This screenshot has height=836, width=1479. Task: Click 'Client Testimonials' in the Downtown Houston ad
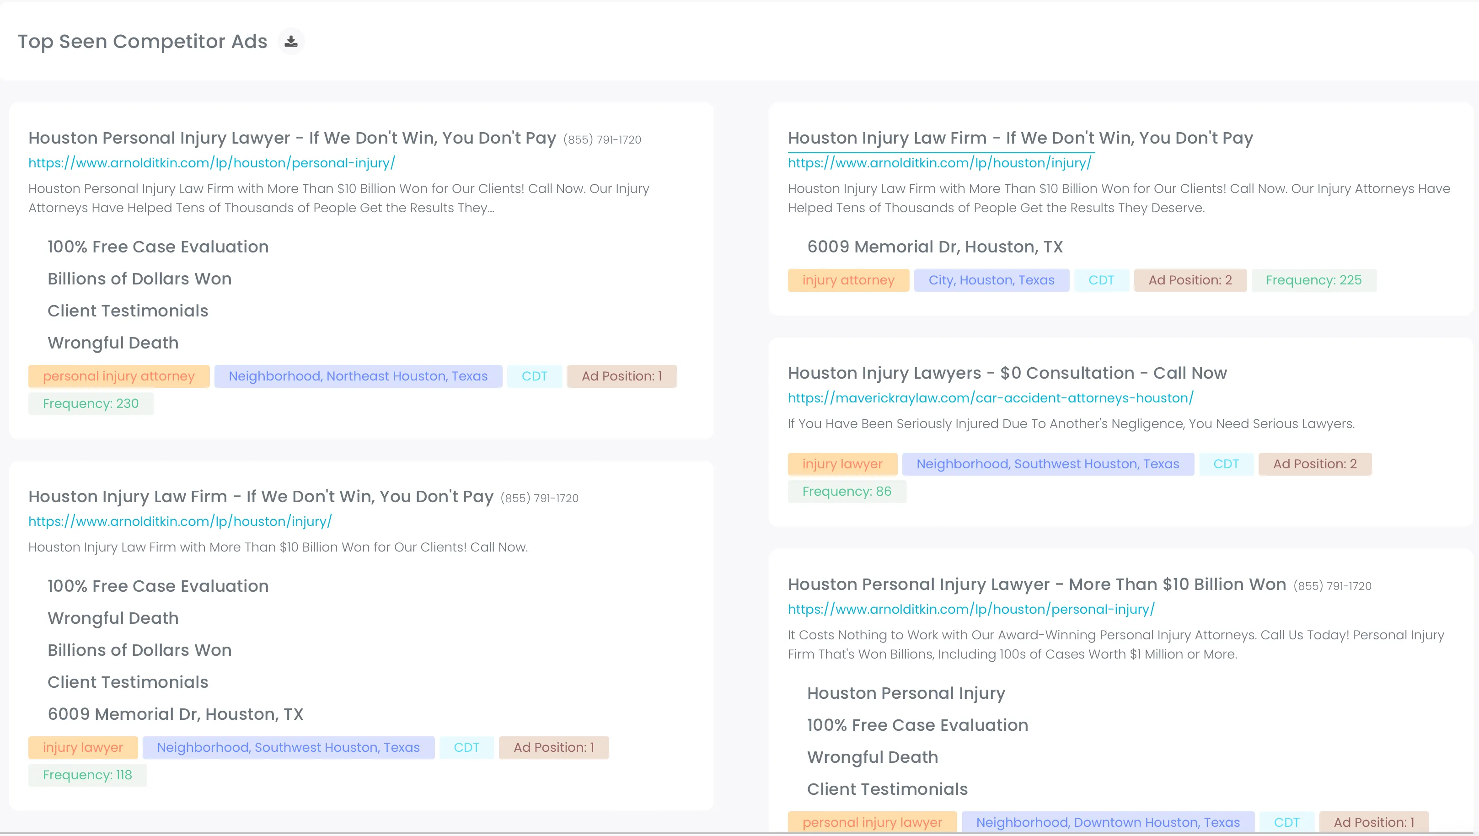pos(888,789)
